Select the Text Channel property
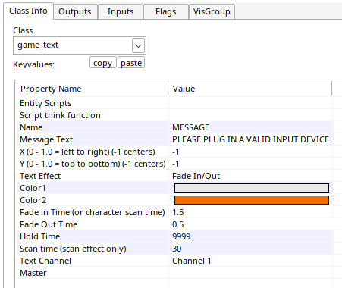342x288 pixels. coord(45,261)
